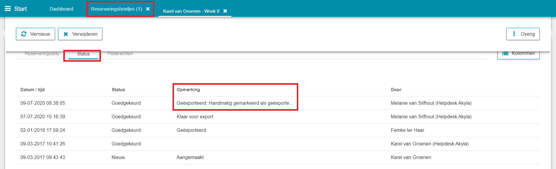The image size is (556, 169).
Task: Close the Karel van Groenen Week 9 tab
Action: (225, 11)
